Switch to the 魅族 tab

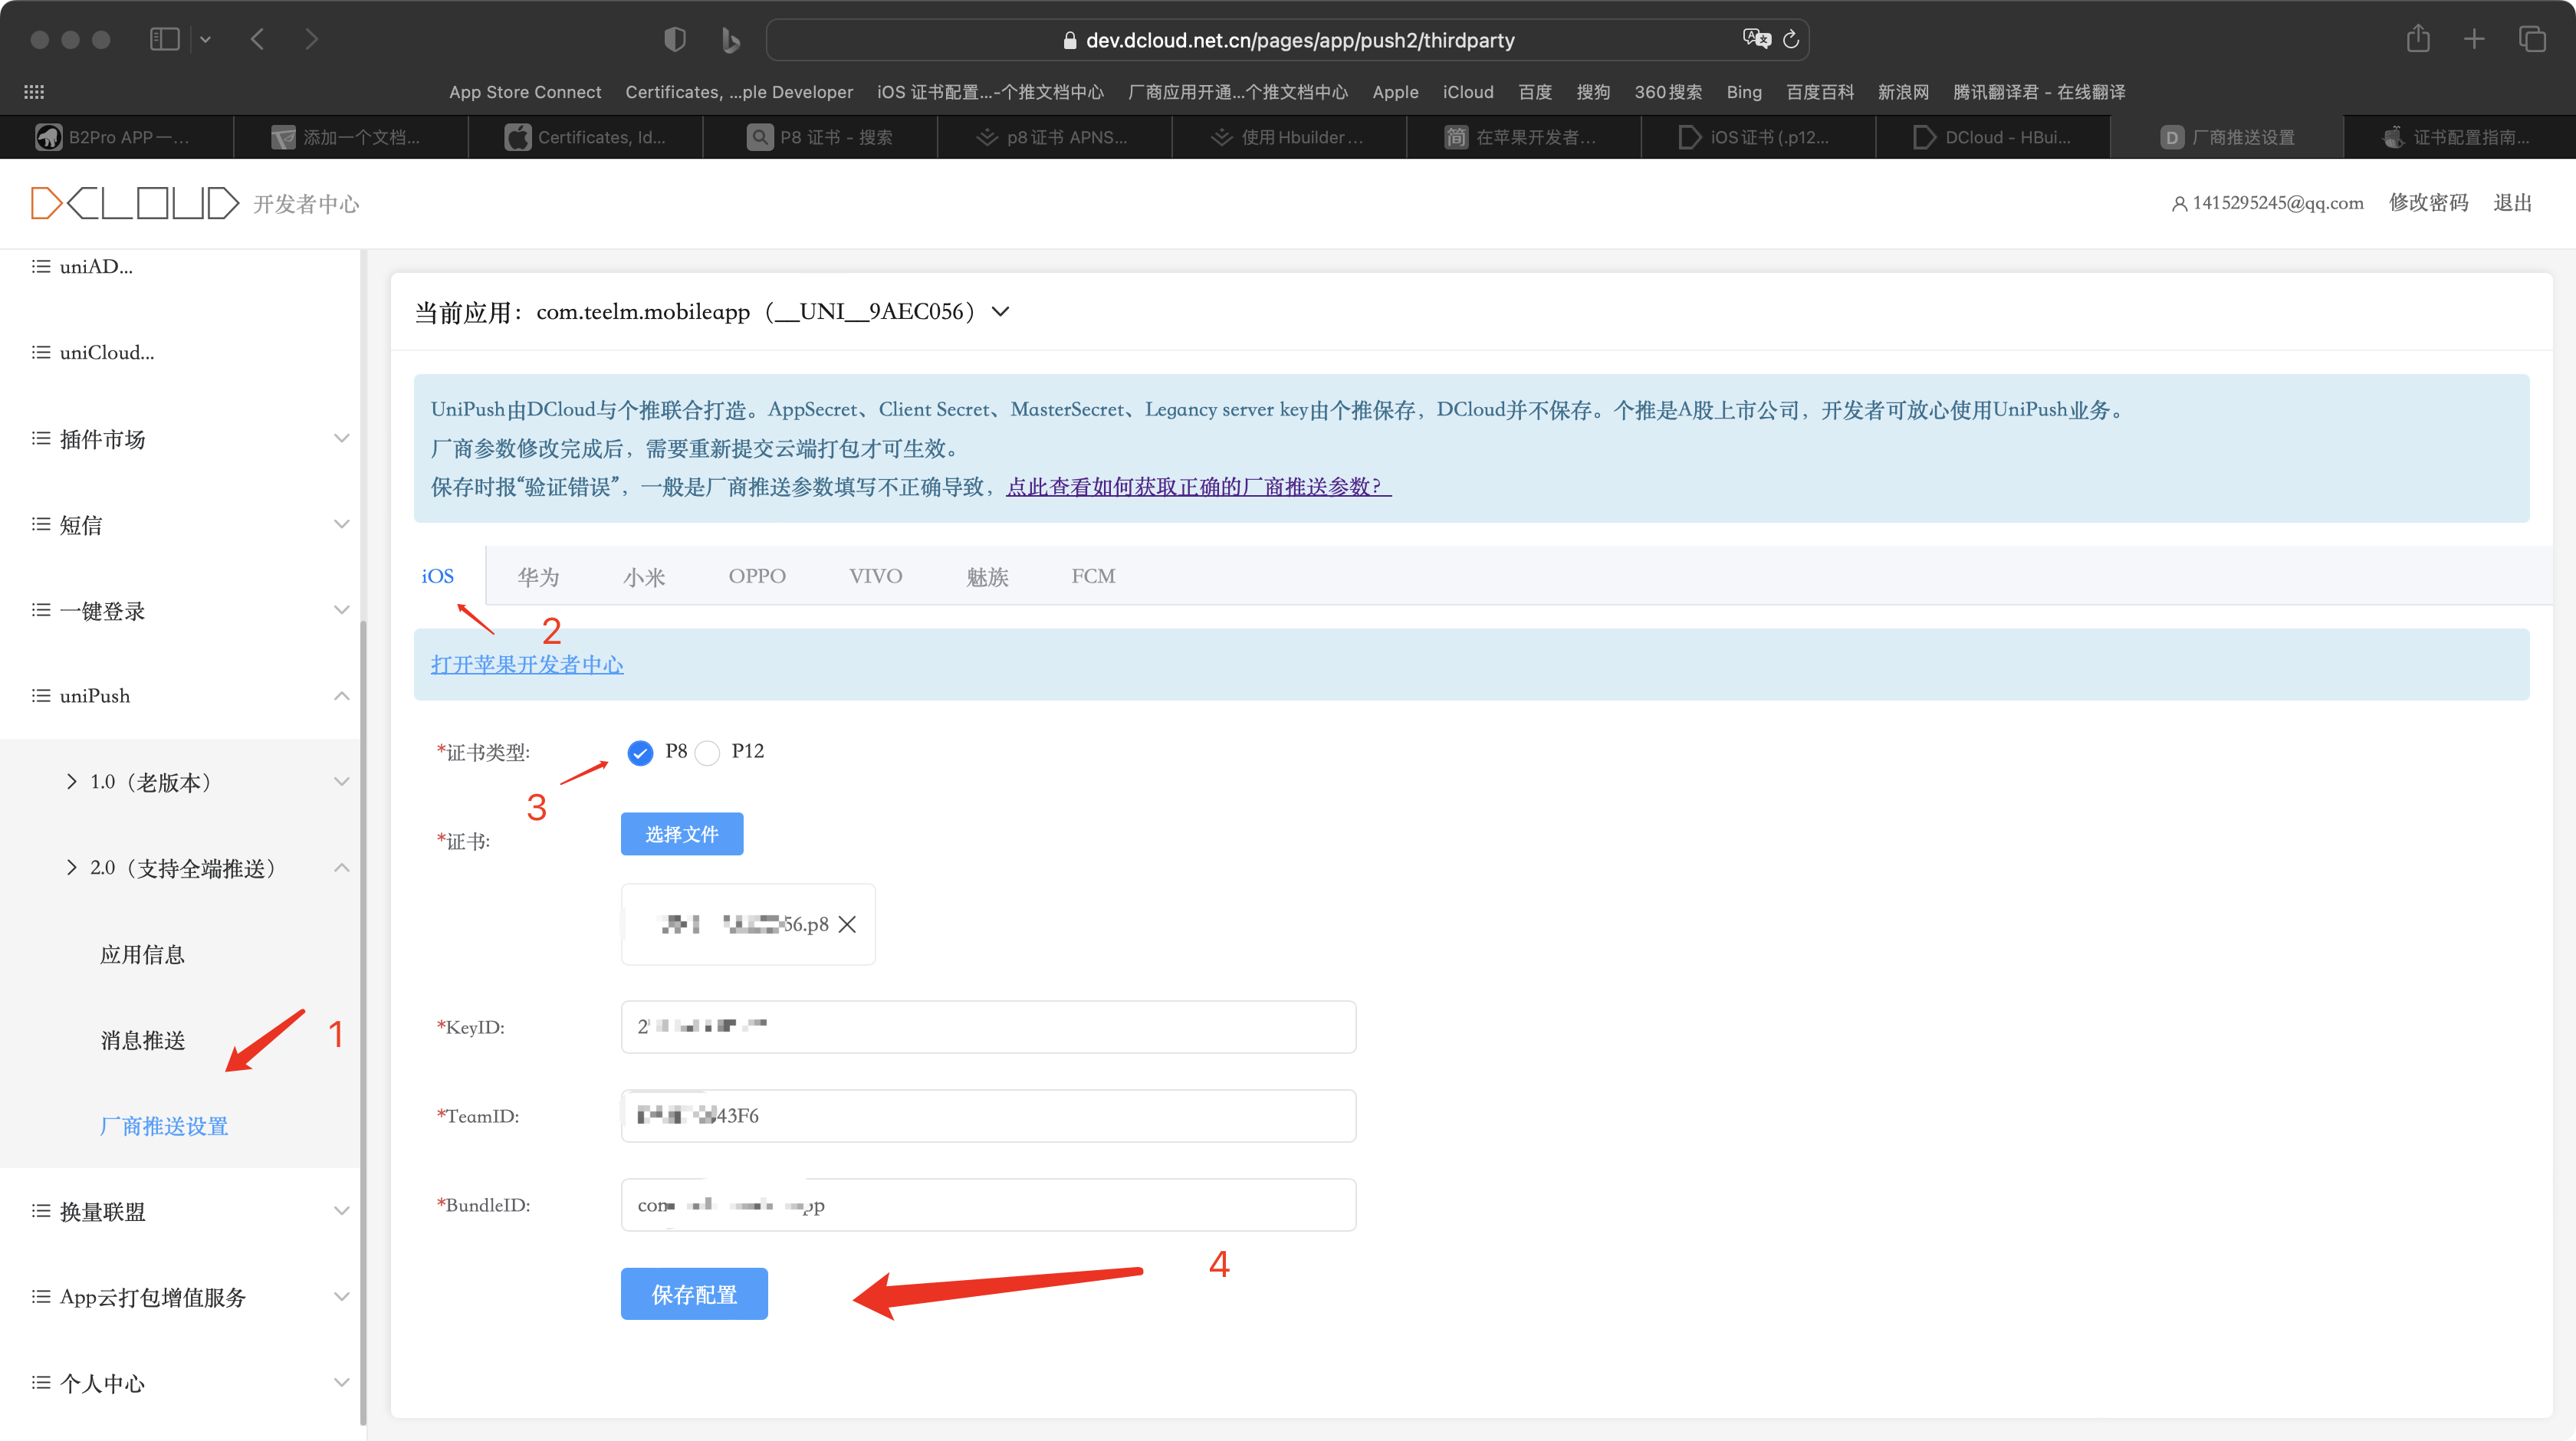point(987,577)
